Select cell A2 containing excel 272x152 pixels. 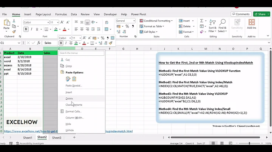(x=10, y=57)
